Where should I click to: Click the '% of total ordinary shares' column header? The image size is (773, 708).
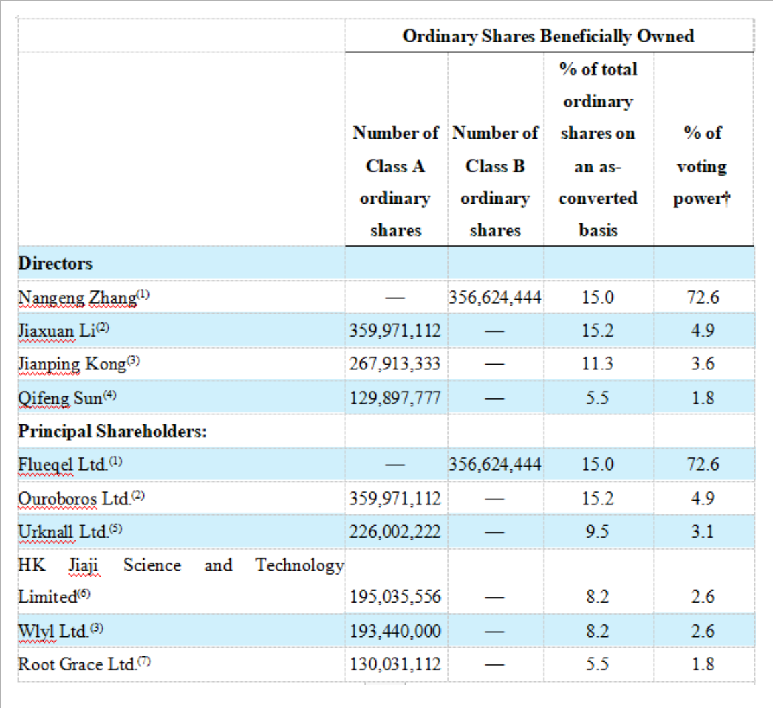(598, 149)
